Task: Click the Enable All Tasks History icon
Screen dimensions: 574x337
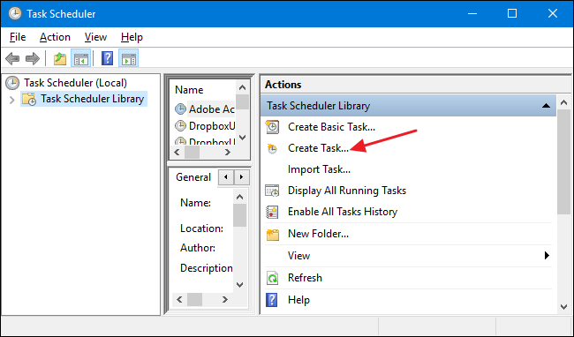Action: coord(272,212)
